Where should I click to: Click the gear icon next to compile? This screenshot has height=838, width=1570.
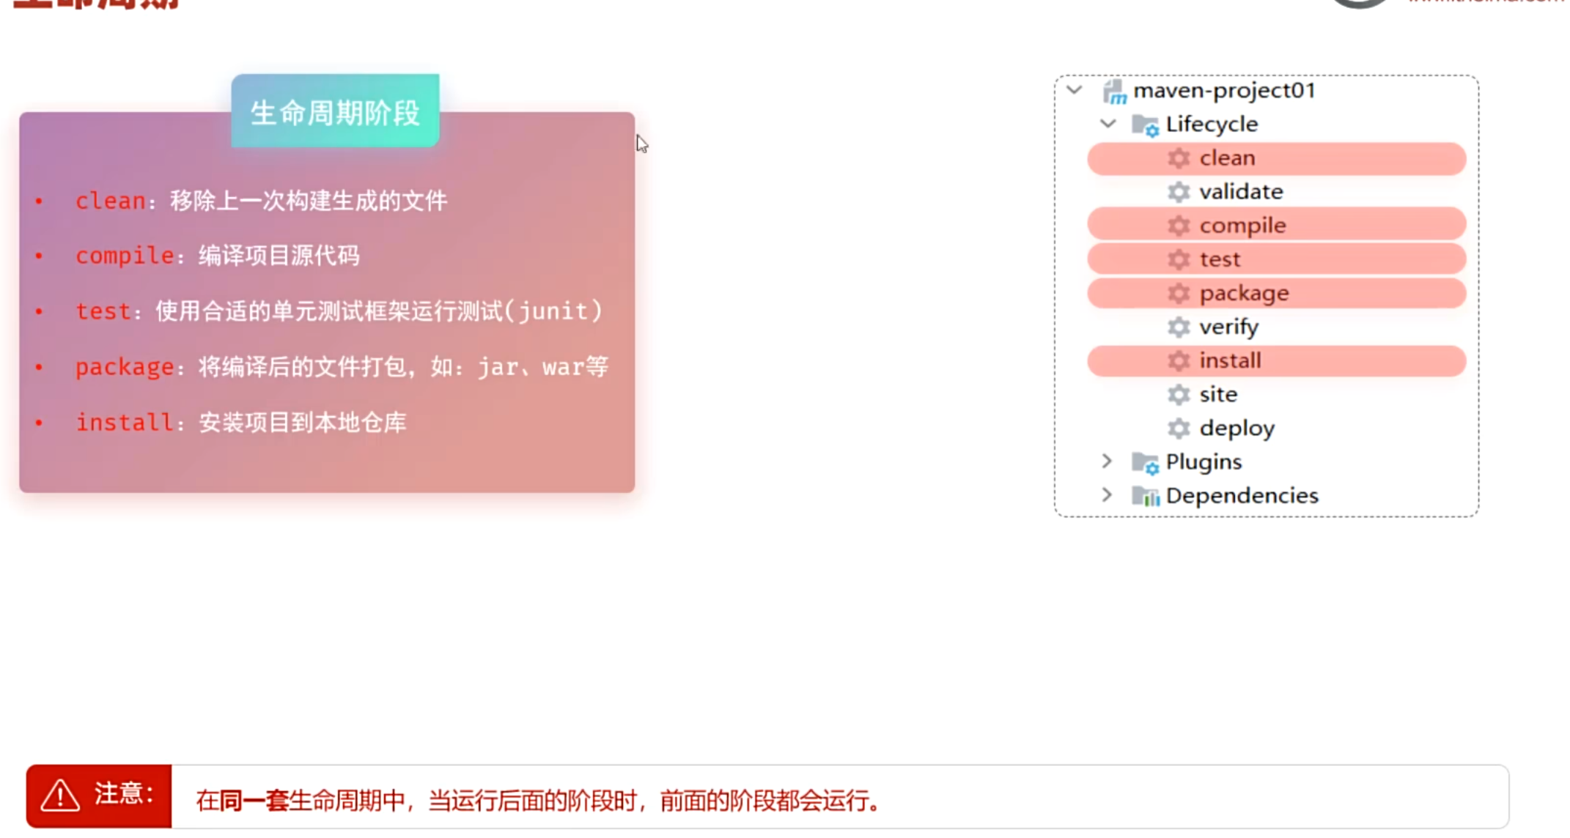1178,226
